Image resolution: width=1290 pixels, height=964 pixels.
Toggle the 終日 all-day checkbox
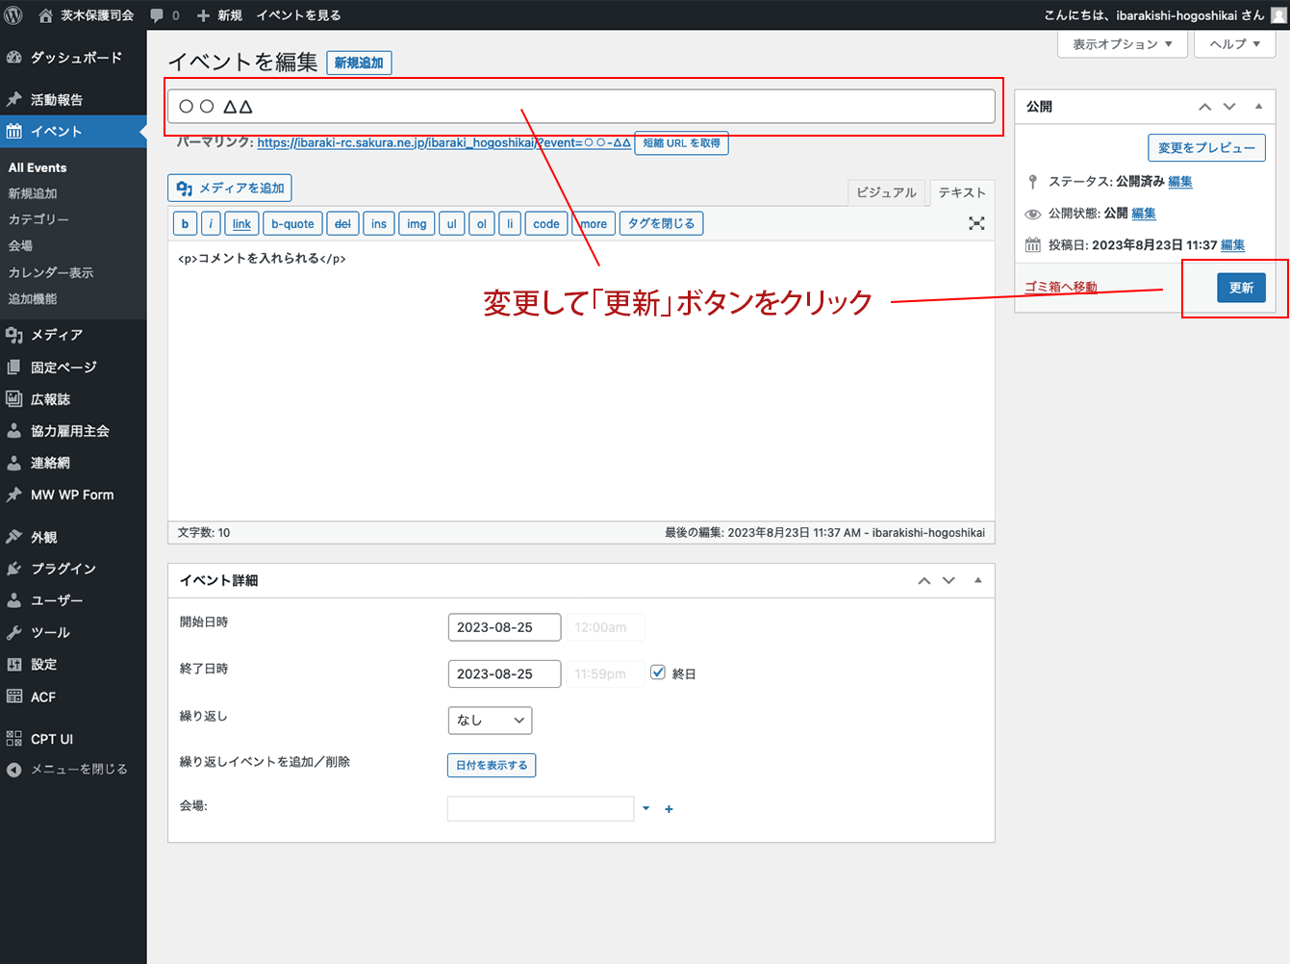tap(658, 672)
